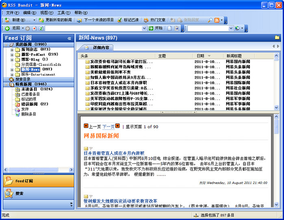Switch to the 搜索 navigation pane
This screenshot has height=220, width=284.
[39, 193]
